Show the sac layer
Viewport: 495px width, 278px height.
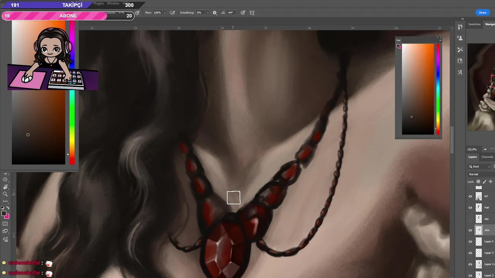click(470, 219)
